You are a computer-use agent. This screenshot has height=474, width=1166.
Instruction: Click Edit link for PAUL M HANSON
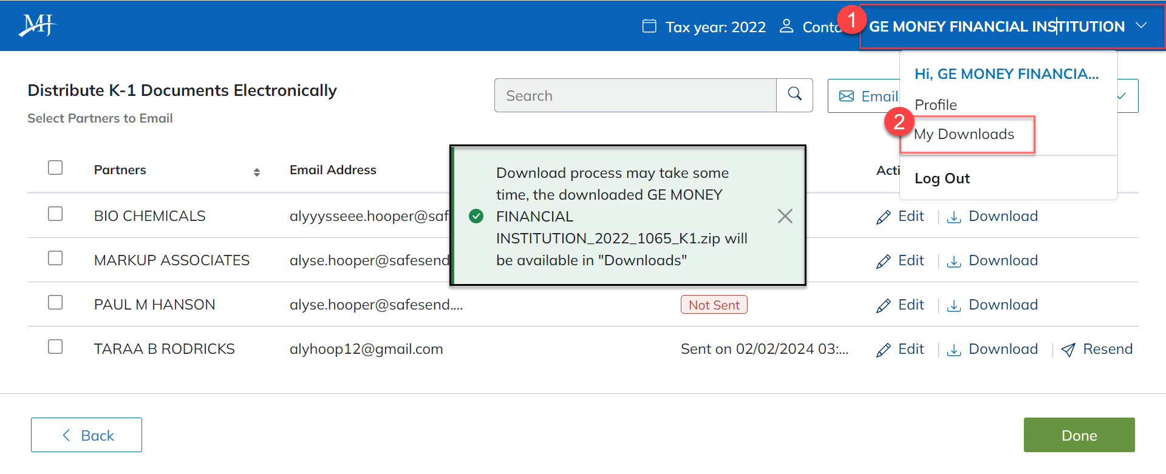pos(911,305)
